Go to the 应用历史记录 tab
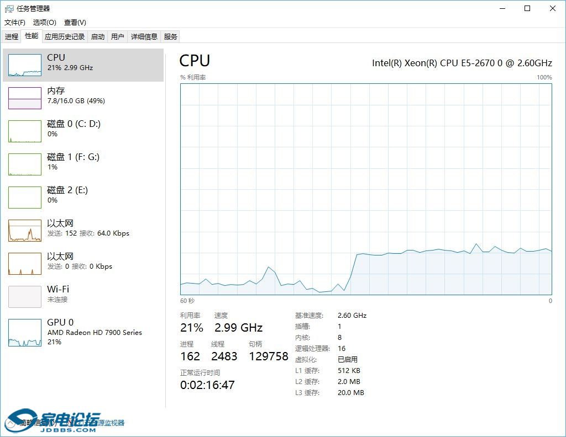 65,37
